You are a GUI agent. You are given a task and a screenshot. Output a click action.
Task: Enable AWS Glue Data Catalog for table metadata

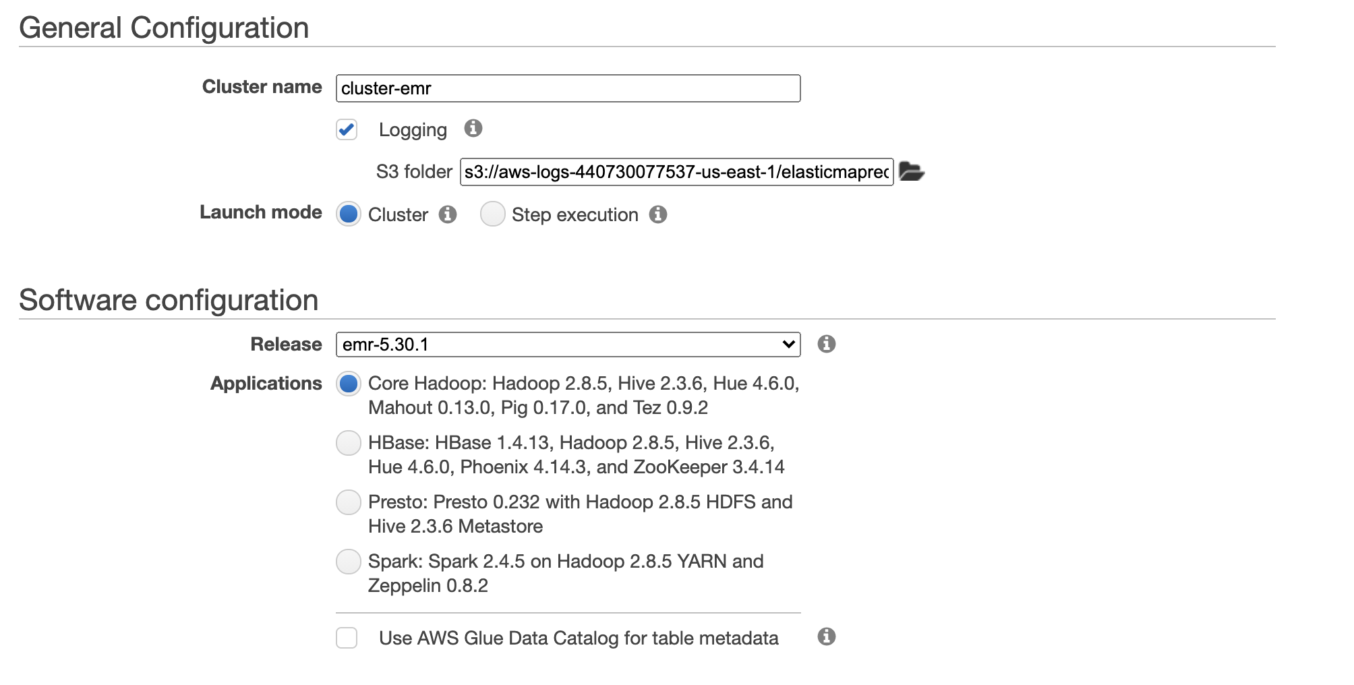(x=347, y=638)
